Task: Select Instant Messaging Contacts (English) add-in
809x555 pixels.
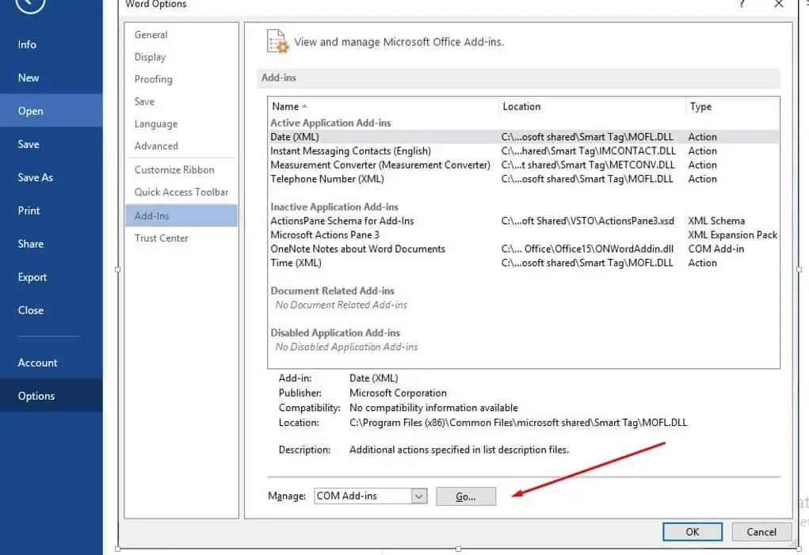Action: click(523, 151)
